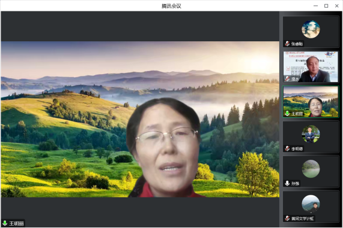Click the green mic icon at the bottom-left of the main video
The width and height of the screenshot is (343, 228).
pyautogui.click(x=5, y=223)
